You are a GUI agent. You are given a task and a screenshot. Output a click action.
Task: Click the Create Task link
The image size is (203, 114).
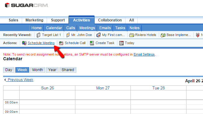[x=105, y=43]
